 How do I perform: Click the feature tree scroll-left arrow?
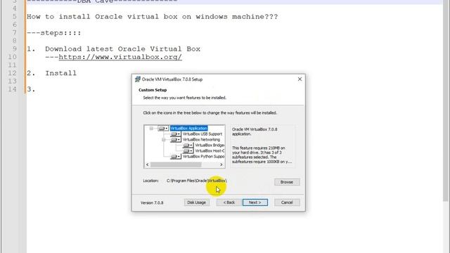tap(147, 164)
